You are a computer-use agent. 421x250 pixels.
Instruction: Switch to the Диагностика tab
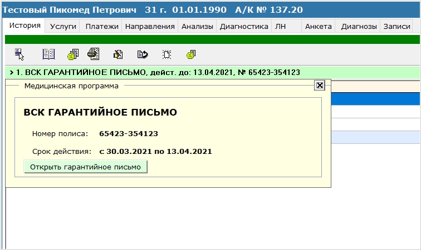click(244, 26)
